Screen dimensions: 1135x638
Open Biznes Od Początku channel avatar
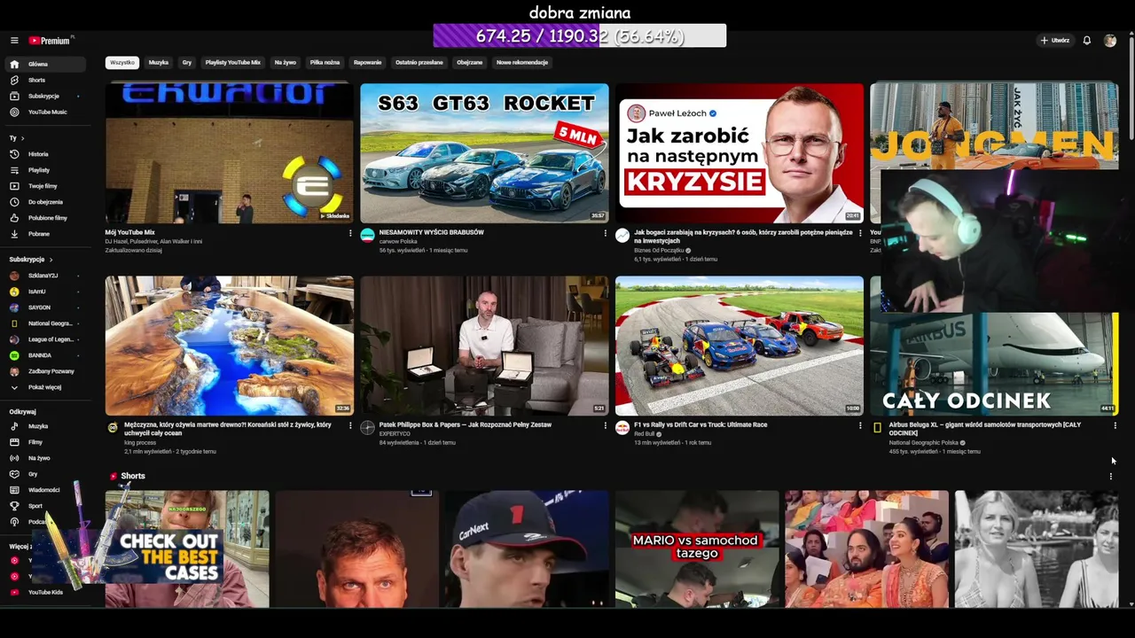click(x=622, y=235)
